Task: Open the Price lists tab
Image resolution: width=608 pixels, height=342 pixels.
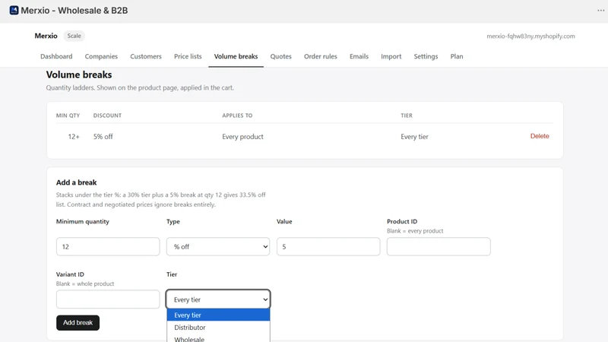Action: click(188, 56)
